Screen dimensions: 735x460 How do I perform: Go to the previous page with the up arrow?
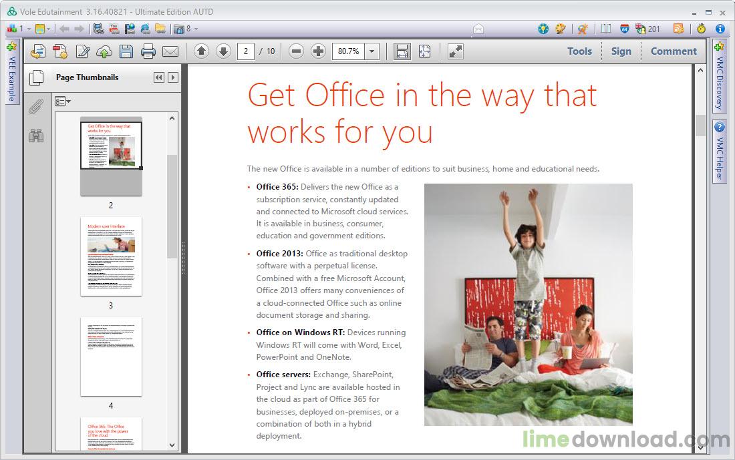(x=202, y=51)
